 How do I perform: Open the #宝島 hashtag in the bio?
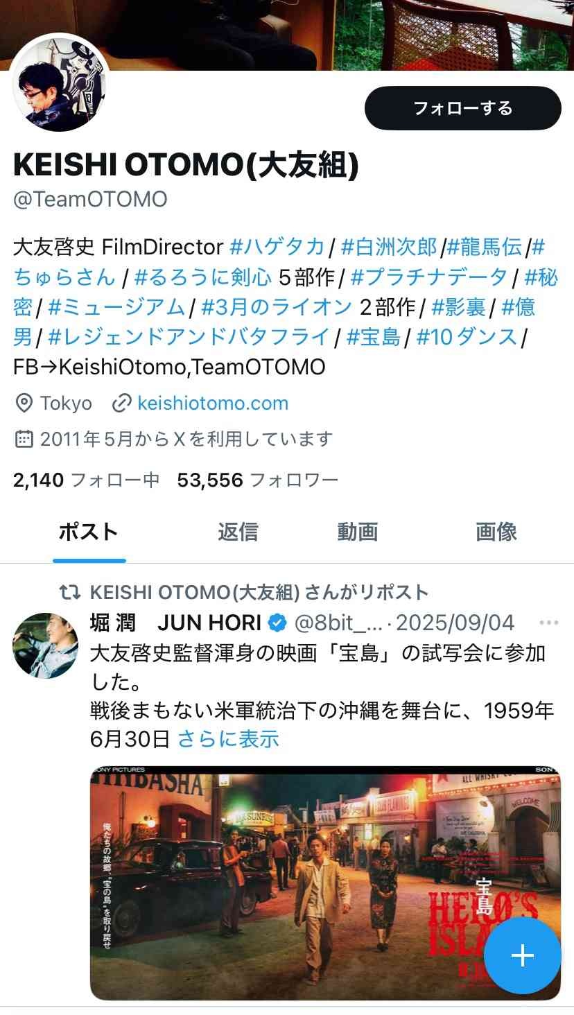tap(373, 337)
